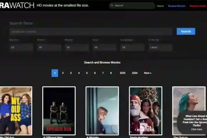Open the Home menu link
This screenshot has height=138, width=207.
coord(160,6)
